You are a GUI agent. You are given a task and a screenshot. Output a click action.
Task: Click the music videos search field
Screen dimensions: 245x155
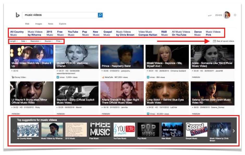tap(60, 15)
